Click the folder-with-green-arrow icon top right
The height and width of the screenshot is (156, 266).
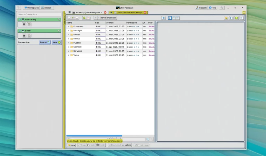[x=226, y=18]
